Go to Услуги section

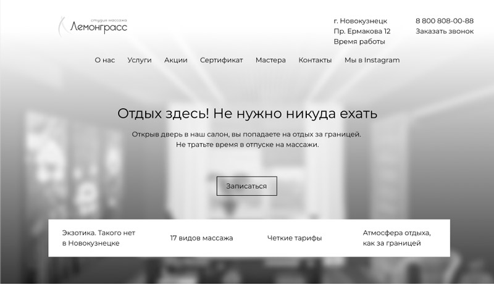coord(140,60)
